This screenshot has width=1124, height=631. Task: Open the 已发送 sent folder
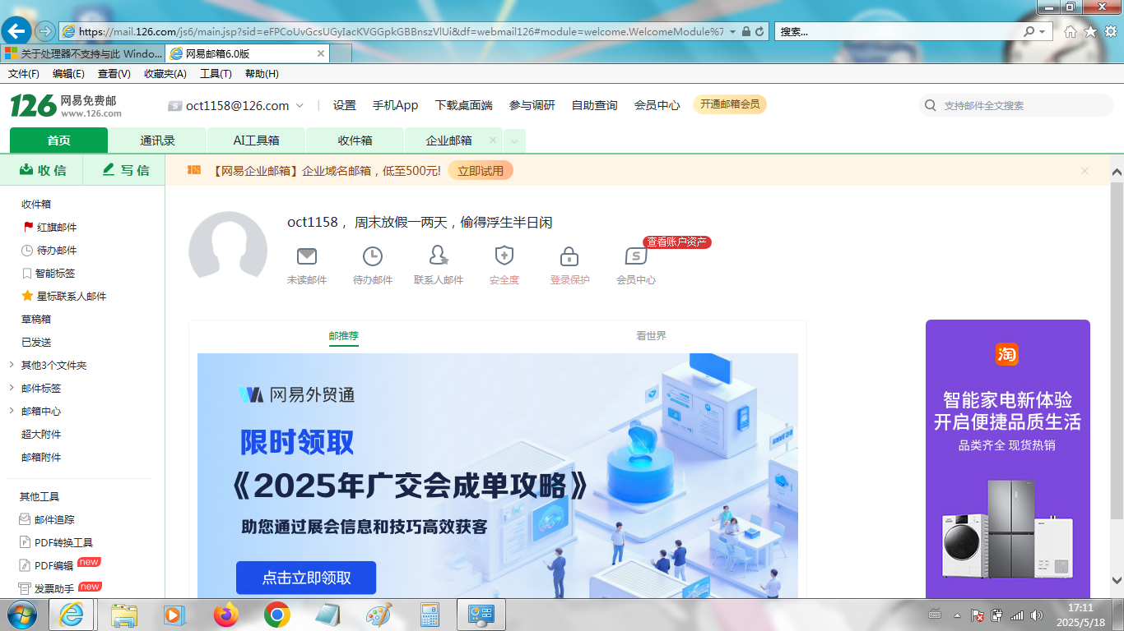36,342
